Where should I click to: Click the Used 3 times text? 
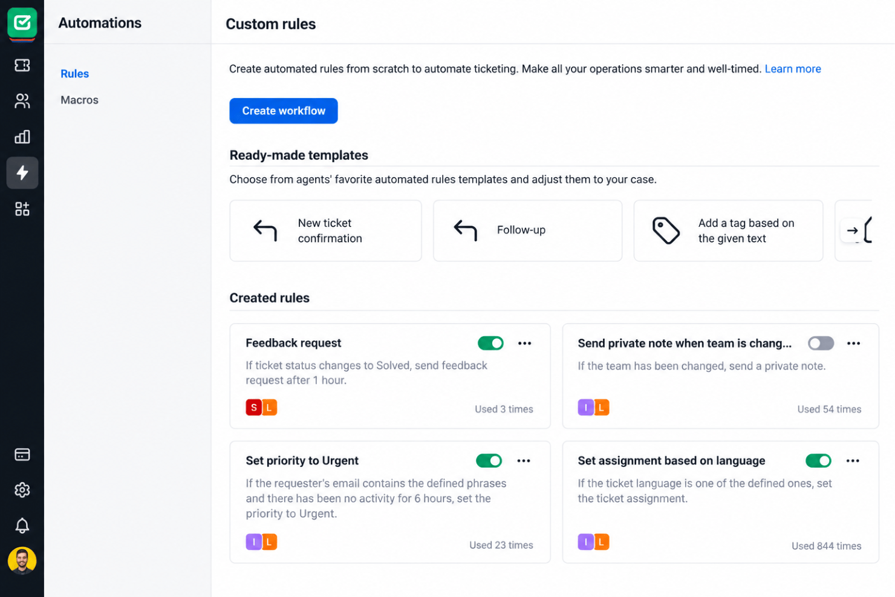[504, 409]
